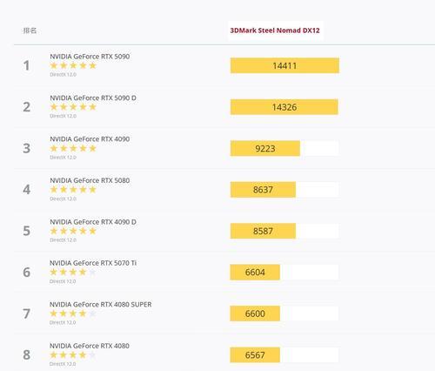
Task: Select the NVIDIA GeForce RTX 4080 SUPER link
Action: (100, 305)
